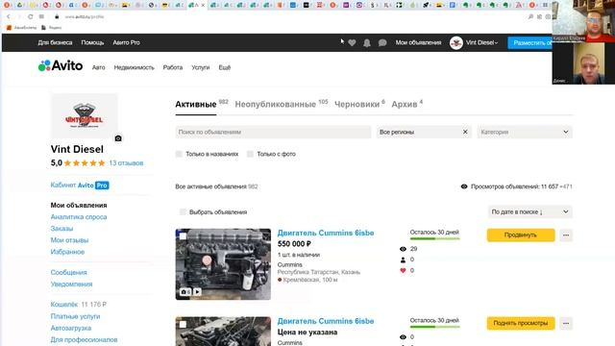615x346 pixels.
Task: Open messages chat bubble icon
Action: pos(382,42)
